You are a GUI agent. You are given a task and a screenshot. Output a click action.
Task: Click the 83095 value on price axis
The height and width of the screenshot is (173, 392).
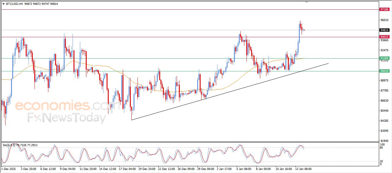click(x=384, y=131)
